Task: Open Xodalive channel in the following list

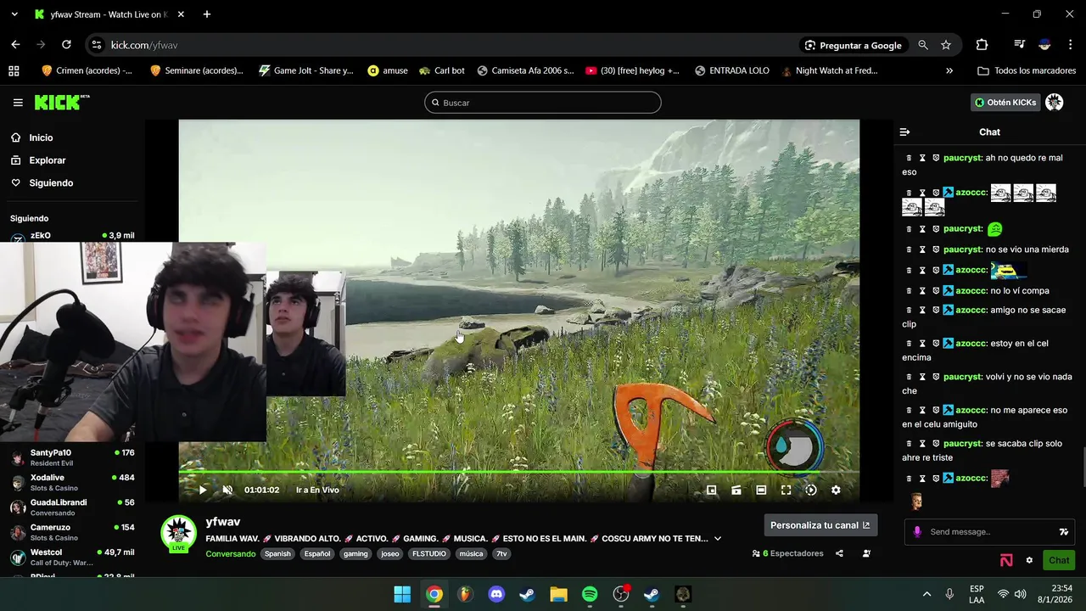Action: (73, 482)
